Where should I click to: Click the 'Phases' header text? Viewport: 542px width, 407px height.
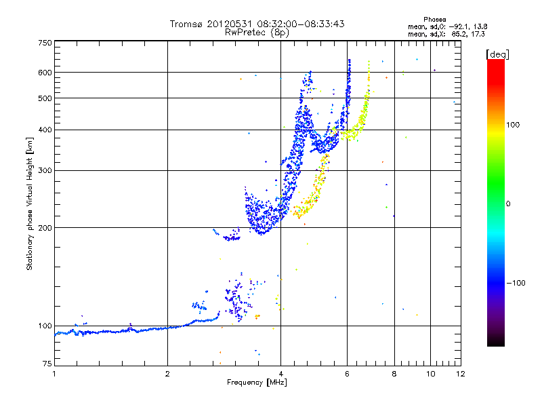coord(434,20)
